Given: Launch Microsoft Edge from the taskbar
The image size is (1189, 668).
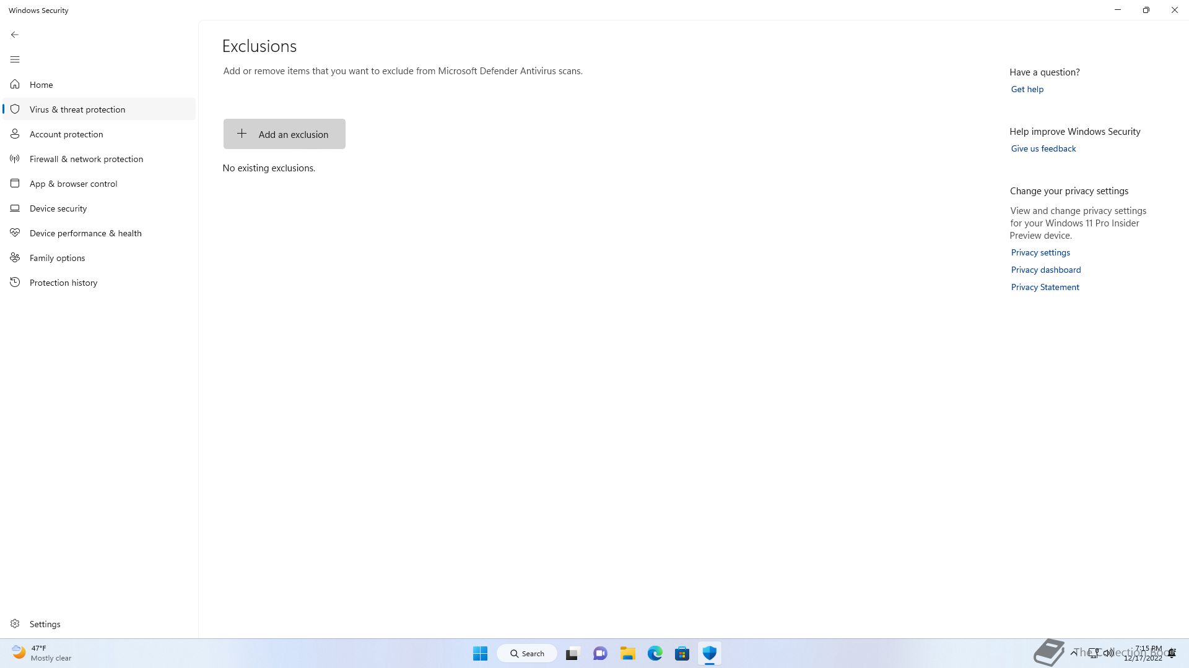Looking at the screenshot, I should (x=655, y=653).
